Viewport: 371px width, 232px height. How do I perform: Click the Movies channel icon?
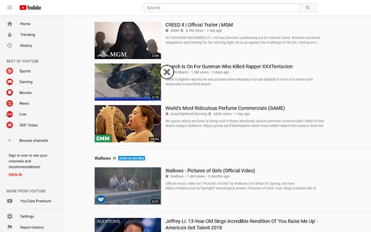[10, 93]
